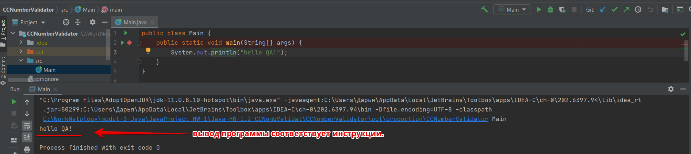Show Git history clock icon
This screenshot has height=154, width=691.
pos(638,9)
